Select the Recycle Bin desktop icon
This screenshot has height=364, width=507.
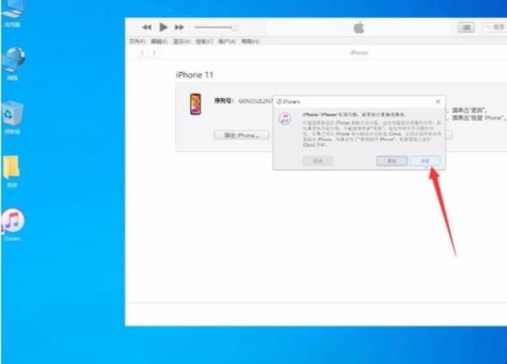tap(12, 117)
